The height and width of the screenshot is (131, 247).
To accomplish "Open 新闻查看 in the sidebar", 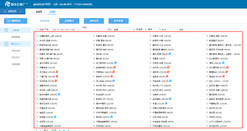I will 16,37.
